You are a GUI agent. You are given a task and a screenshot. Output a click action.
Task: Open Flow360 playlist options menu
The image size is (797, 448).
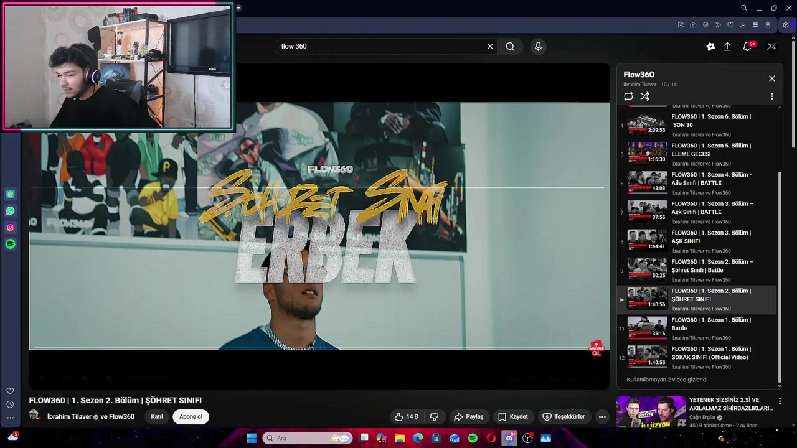pos(772,96)
